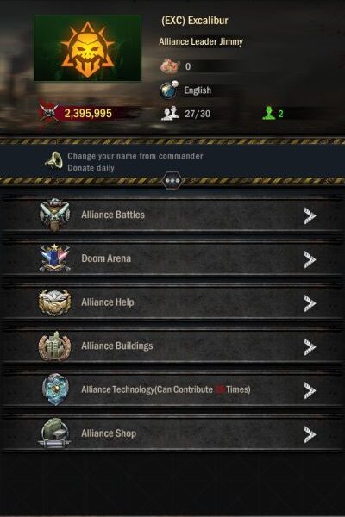
Task: Open Alliance Battles menu item
Action: 172,215
